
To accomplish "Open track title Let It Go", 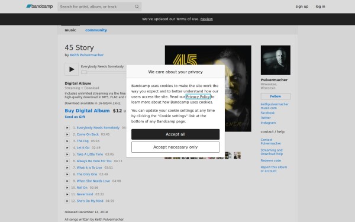I will point(83,147).
